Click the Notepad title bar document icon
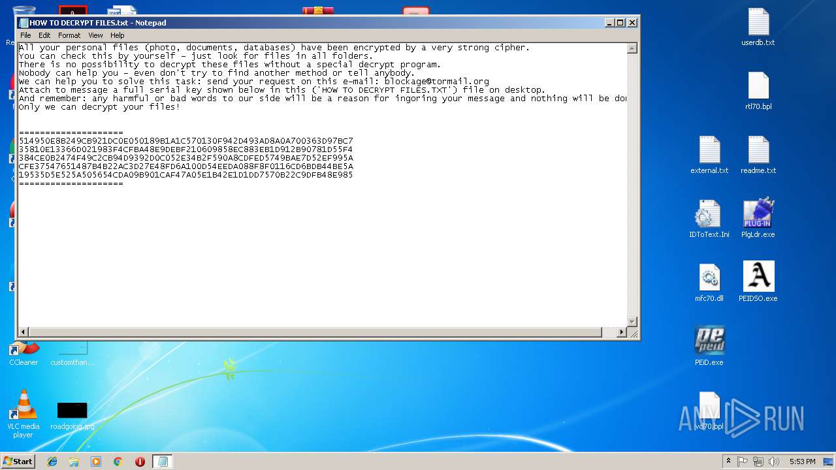The height and width of the screenshot is (470, 836). point(24,23)
